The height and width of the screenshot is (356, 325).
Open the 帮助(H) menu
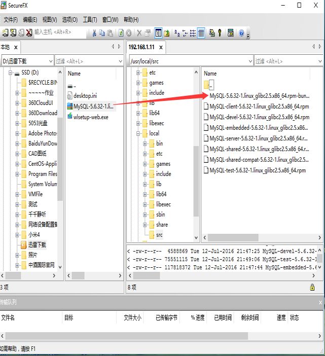coord(131,20)
